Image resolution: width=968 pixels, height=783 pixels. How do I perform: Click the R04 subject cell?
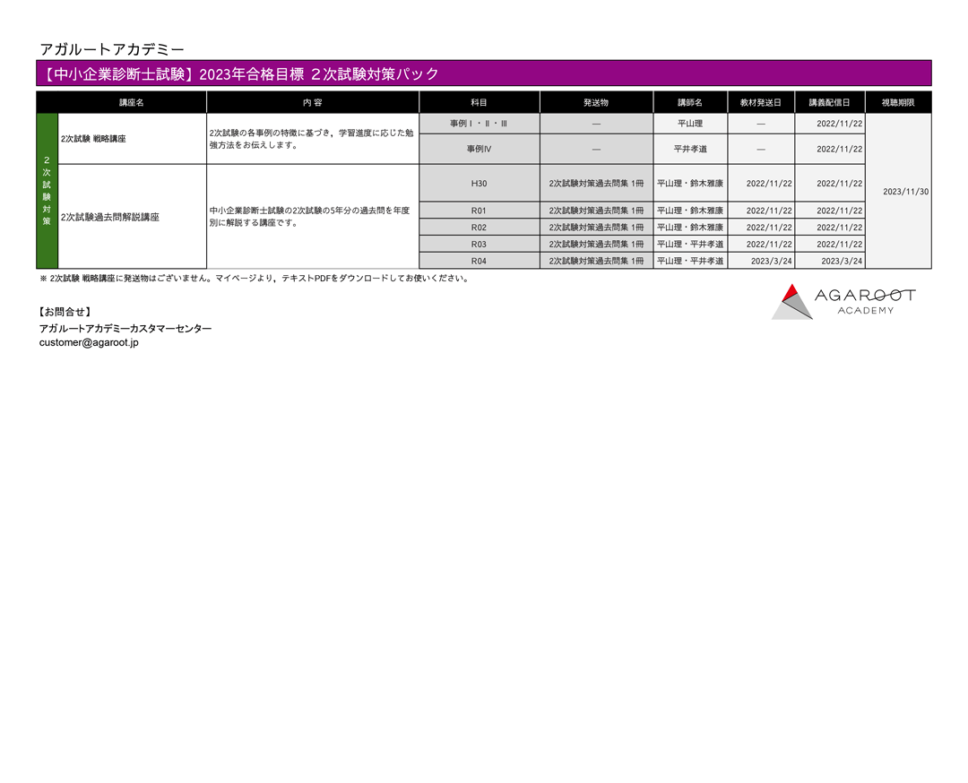coord(479,261)
